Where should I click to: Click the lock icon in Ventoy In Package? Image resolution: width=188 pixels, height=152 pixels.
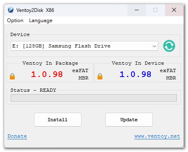[12, 76]
